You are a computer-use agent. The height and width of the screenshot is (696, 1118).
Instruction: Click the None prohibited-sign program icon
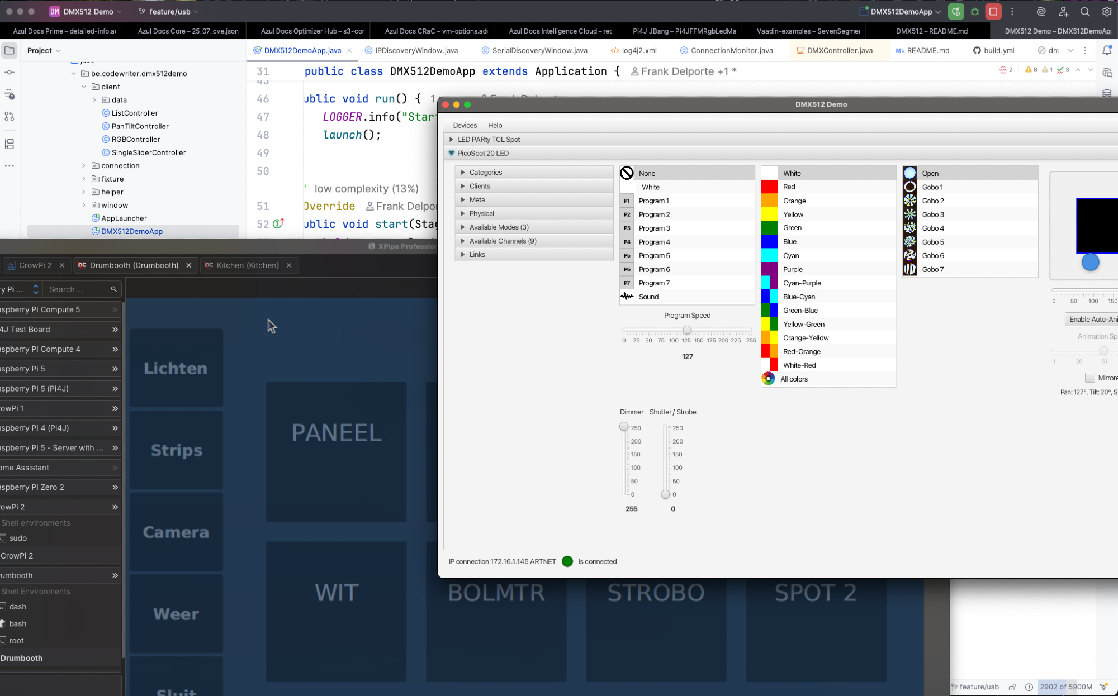coord(627,173)
